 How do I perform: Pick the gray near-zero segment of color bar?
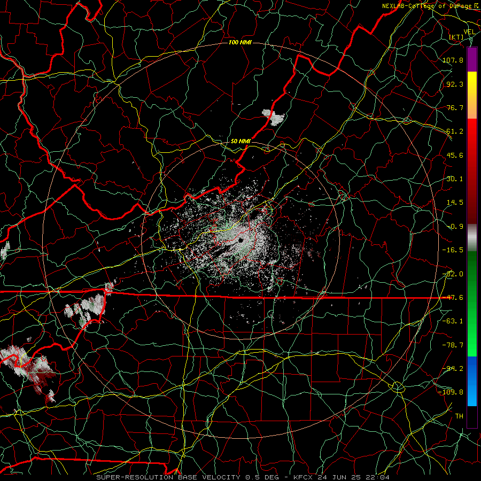[472, 238]
